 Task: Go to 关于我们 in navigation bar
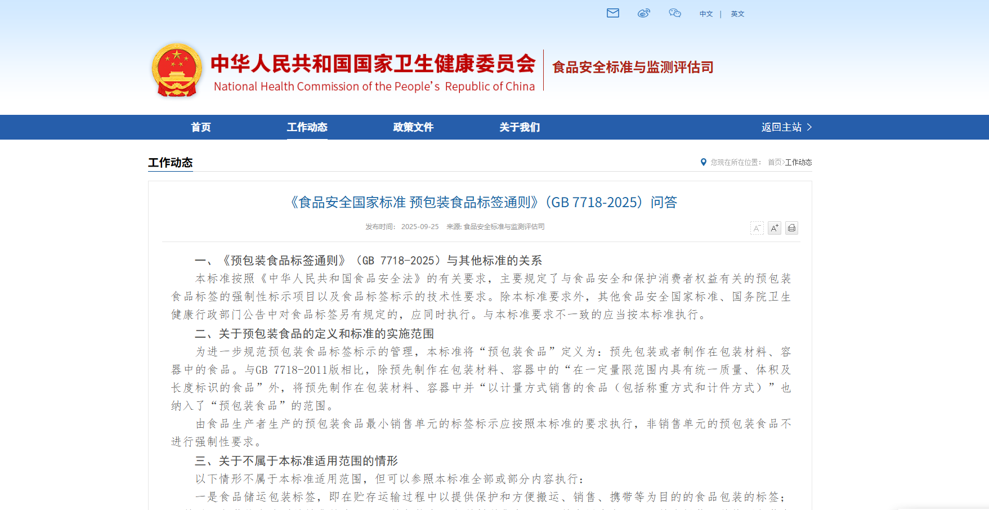coord(519,127)
